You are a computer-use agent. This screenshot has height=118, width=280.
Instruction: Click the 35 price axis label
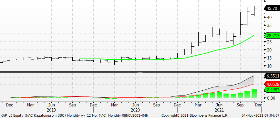point(269,26)
